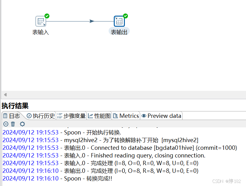The image size is (246, 186).
Task: Click the minus icon to collapse log rows
Action: pyautogui.click(x=5, y=124)
